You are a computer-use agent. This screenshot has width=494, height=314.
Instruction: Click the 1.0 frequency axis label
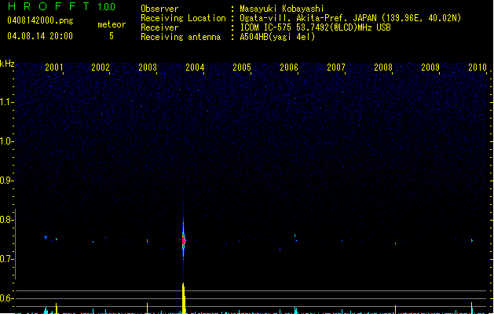pos(6,141)
